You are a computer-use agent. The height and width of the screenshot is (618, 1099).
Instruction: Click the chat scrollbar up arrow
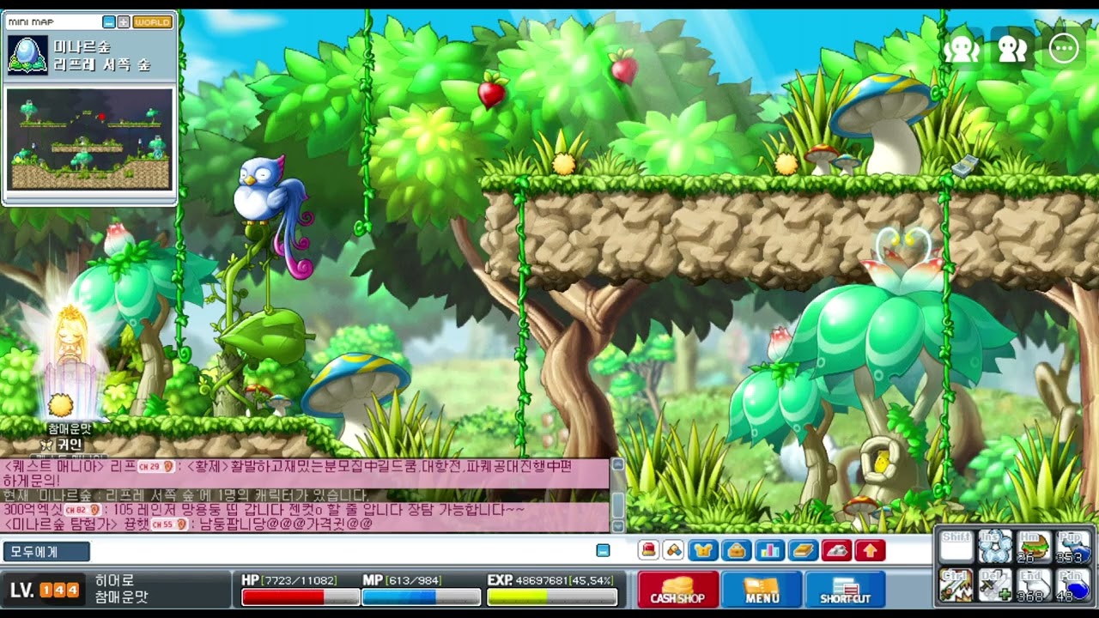[x=617, y=464]
